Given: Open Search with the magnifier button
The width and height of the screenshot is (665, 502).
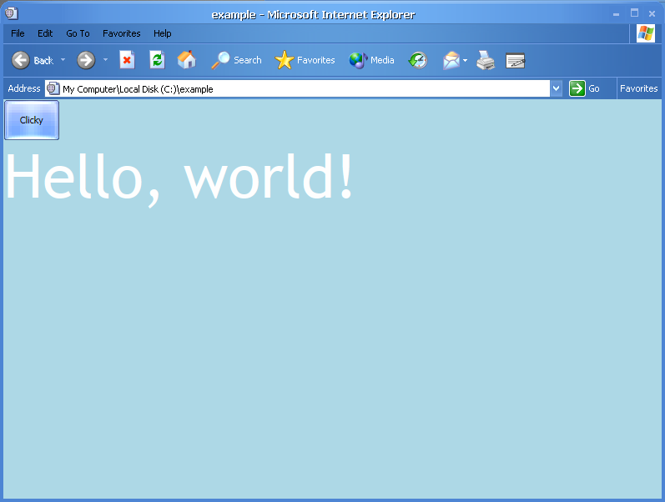Looking at the screenshot, I should [x=236, y=60].
